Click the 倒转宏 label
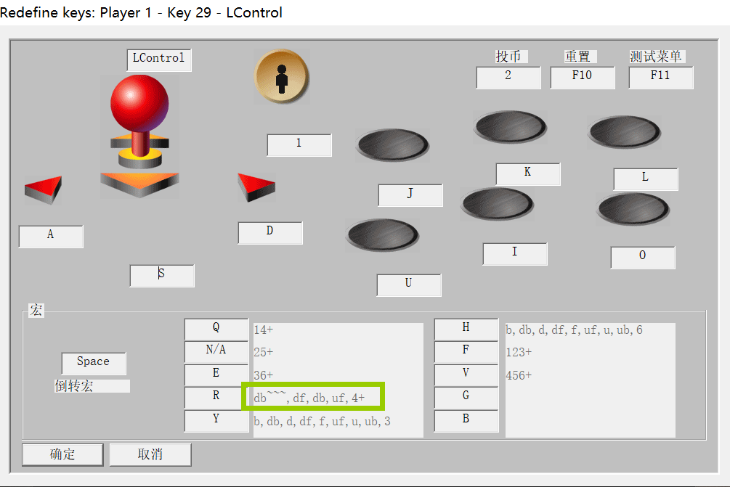The height and width of the screenshot is (487, 730). (x=74, y=386)
